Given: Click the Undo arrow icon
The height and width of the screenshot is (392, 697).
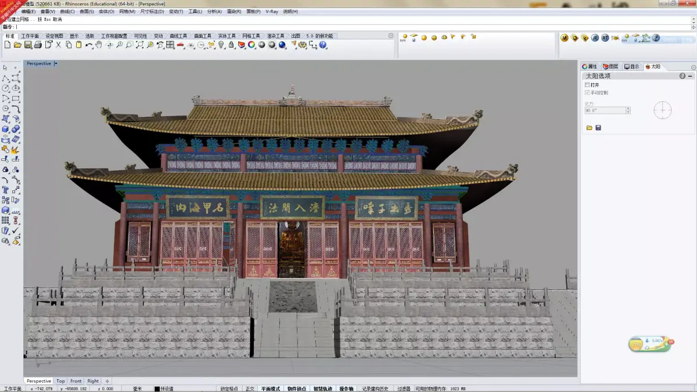Looking at the screenshot, I should pyautogui.click(x=89, y=45).
